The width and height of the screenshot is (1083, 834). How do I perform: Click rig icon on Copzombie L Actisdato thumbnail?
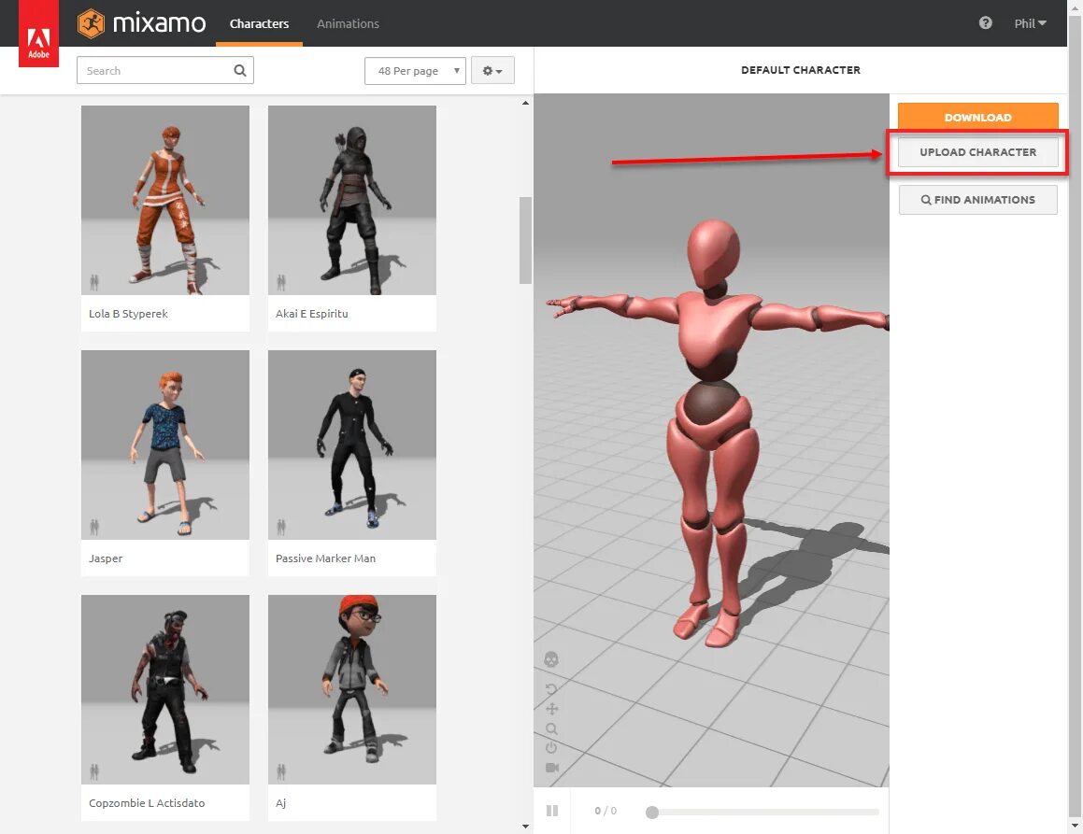coord(94,771)
